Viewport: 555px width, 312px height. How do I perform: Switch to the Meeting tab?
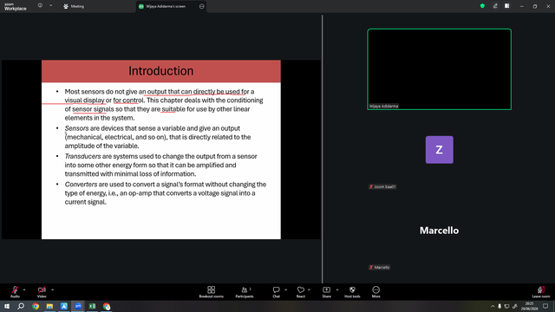(x=74, y=6)
